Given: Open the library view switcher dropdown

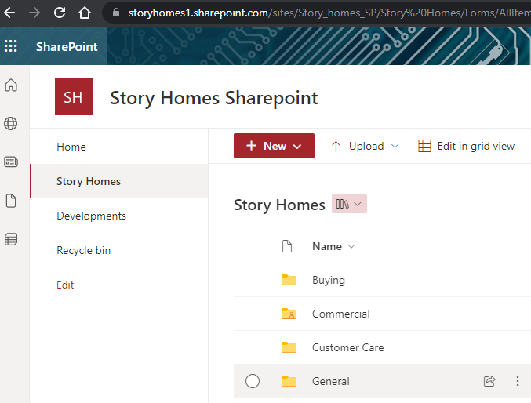Looking at the screenshot, I should pyautogui.click(x=349, y=204).
